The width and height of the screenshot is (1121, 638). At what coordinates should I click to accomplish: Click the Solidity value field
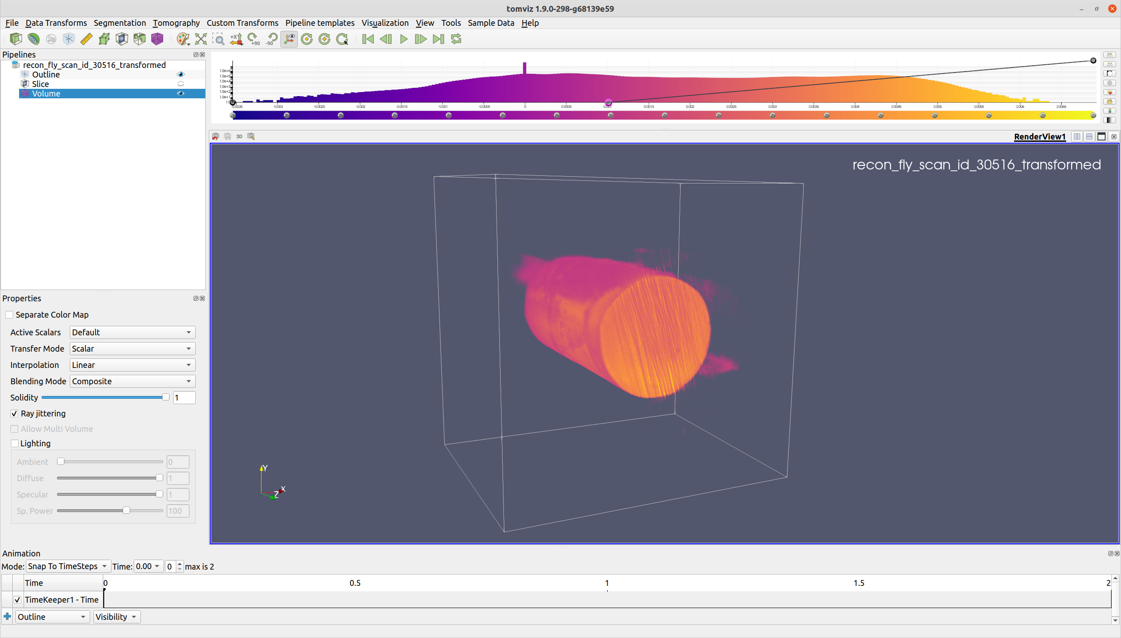[x=184, y=398]
